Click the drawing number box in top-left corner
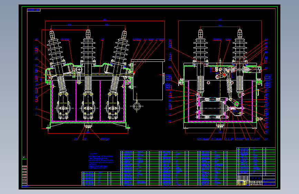This screenshot has width=299, height=194. [33, 10]
